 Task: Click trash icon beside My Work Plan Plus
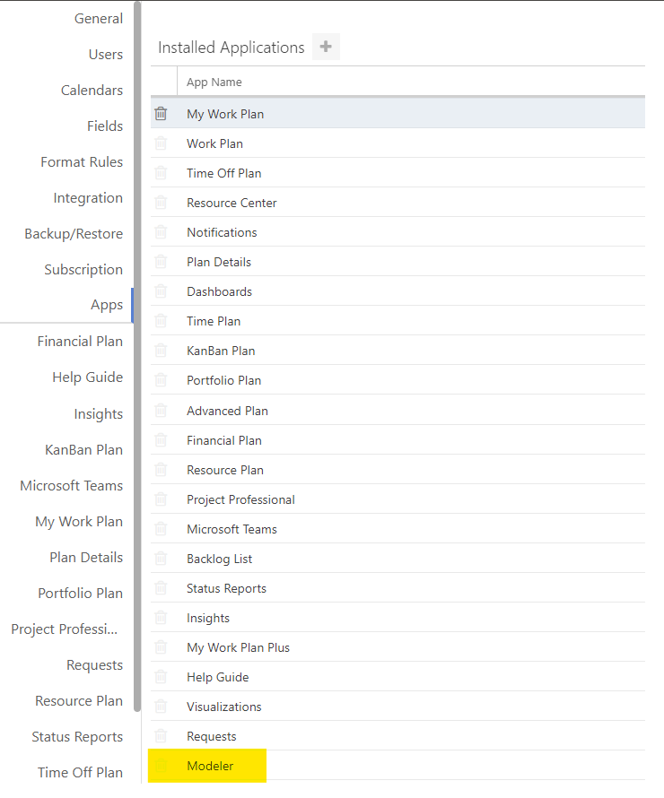tap(161, 646)
